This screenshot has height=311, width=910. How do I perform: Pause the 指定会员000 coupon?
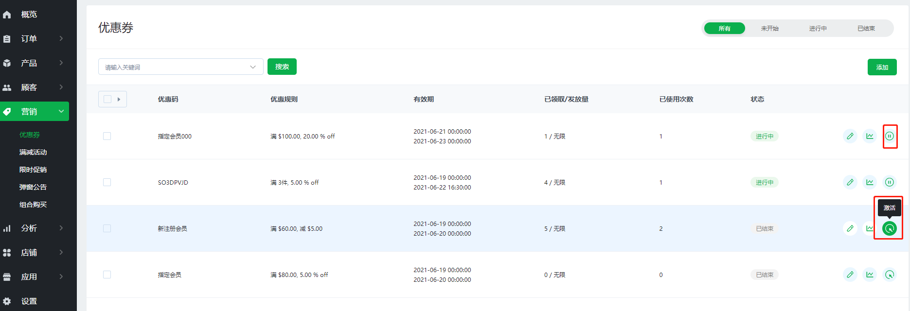pyautogui.click(x=890, y=136)
